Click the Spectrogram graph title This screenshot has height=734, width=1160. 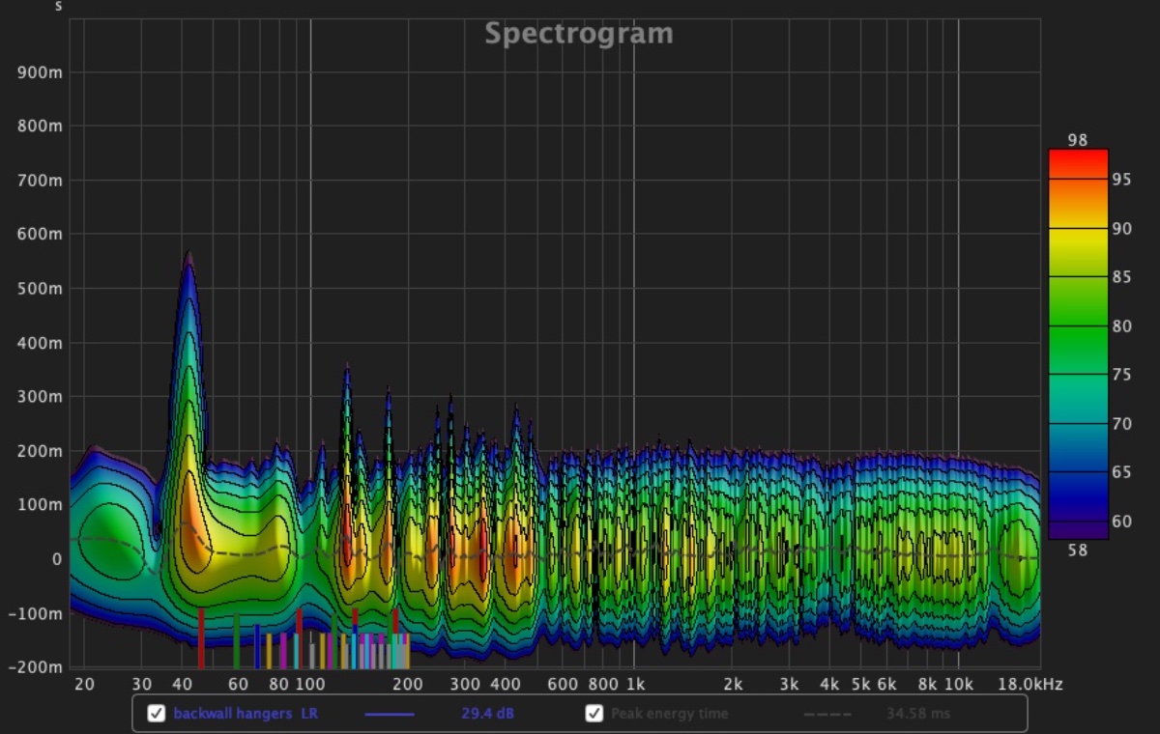click(x=578, y=34)
